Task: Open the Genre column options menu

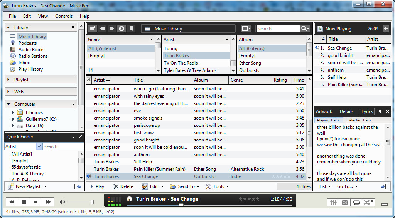Action: tap(152, 39)
